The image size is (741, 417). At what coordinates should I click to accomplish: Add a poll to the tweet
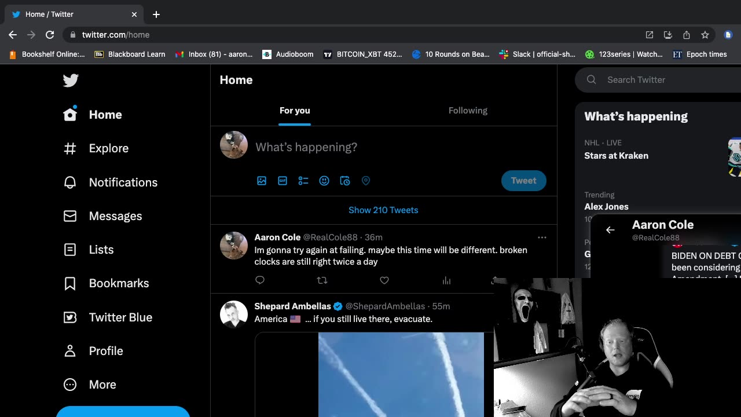point(303,181)
